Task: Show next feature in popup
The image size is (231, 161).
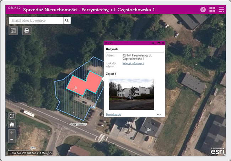Action: (x=153, y=43)
